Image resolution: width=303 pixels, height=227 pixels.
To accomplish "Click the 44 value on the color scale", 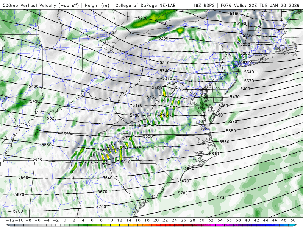I will click(266, 220).
